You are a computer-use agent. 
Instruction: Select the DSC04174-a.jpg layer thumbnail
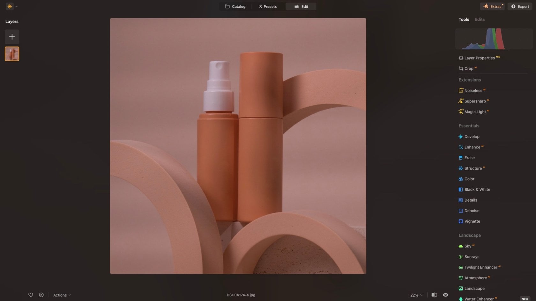click(12, 54)
